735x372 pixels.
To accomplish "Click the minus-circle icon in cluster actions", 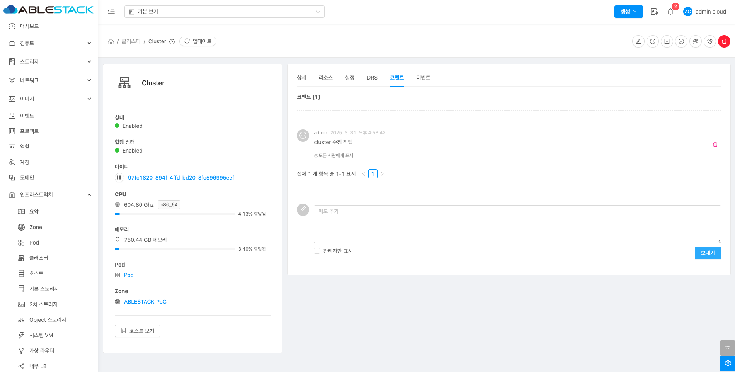I will [x=681, y=41].
